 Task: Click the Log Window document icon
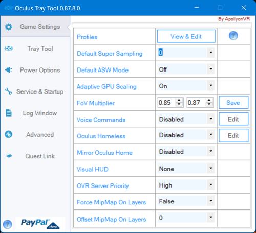click(9, 113)
